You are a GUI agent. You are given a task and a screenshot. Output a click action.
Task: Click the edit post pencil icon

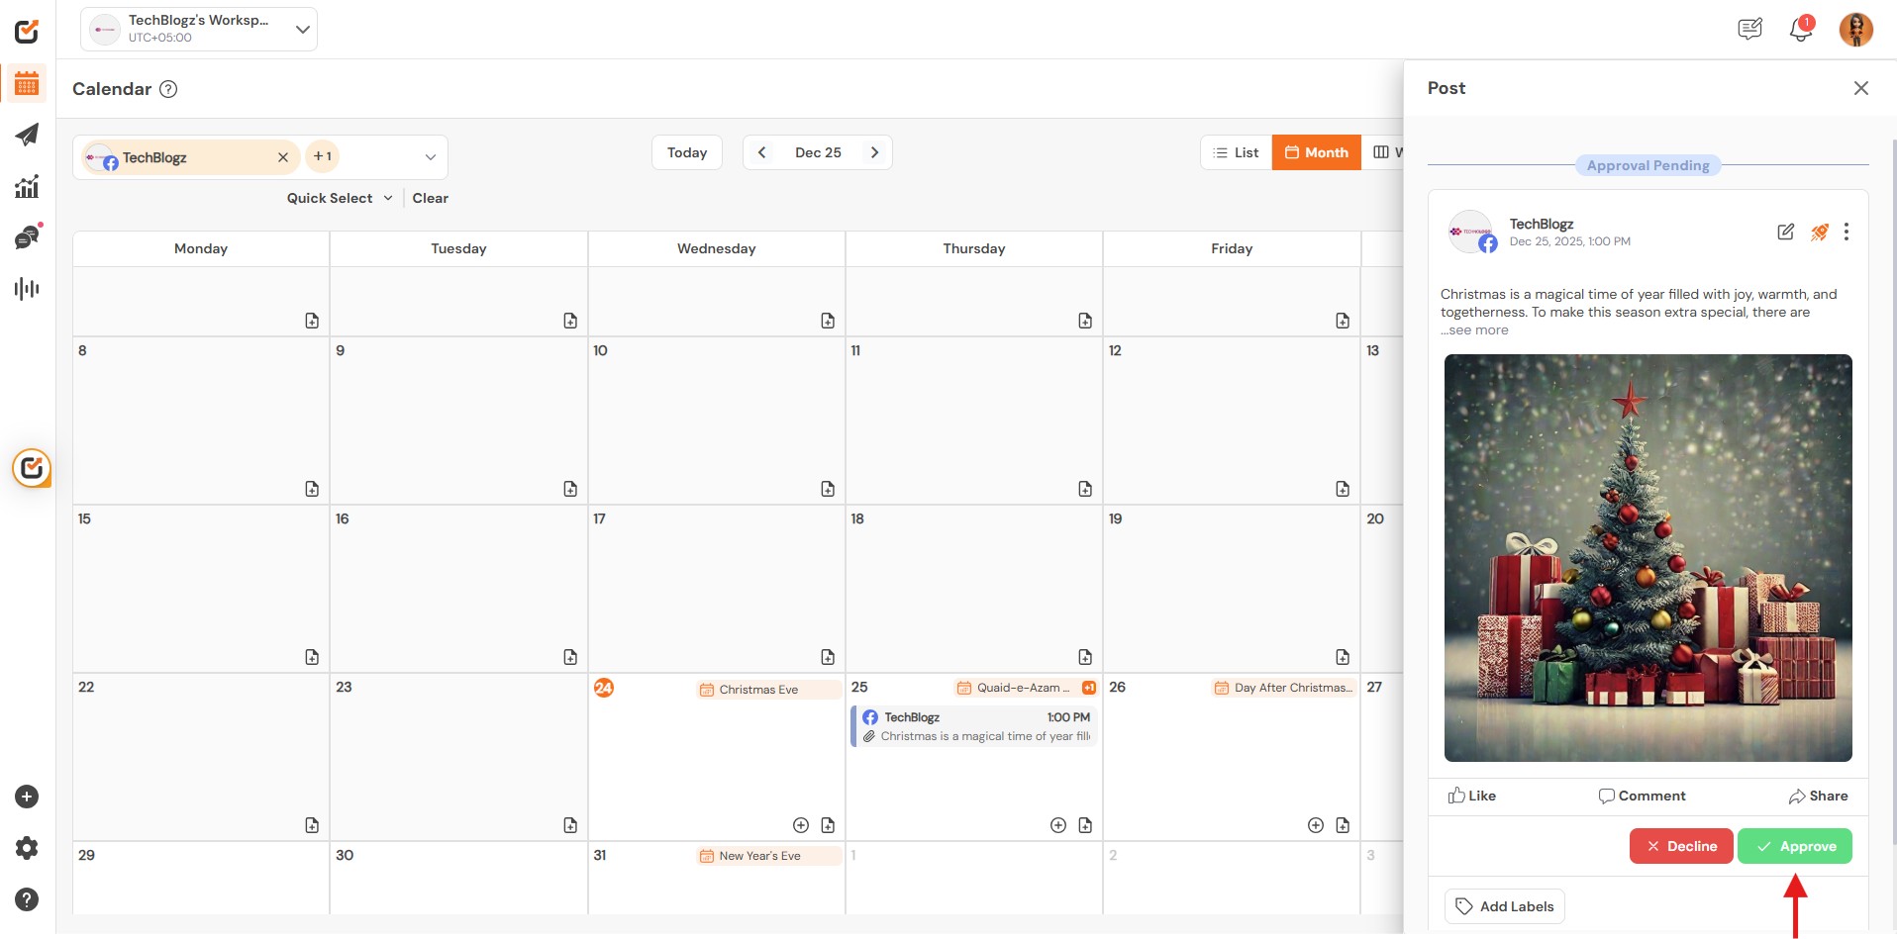click(x=1785, y=232)
